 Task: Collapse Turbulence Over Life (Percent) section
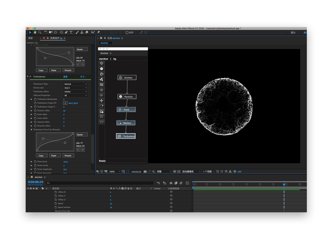pos(32,130)
